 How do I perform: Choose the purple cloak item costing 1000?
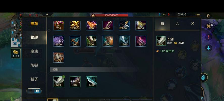[59, 41]
